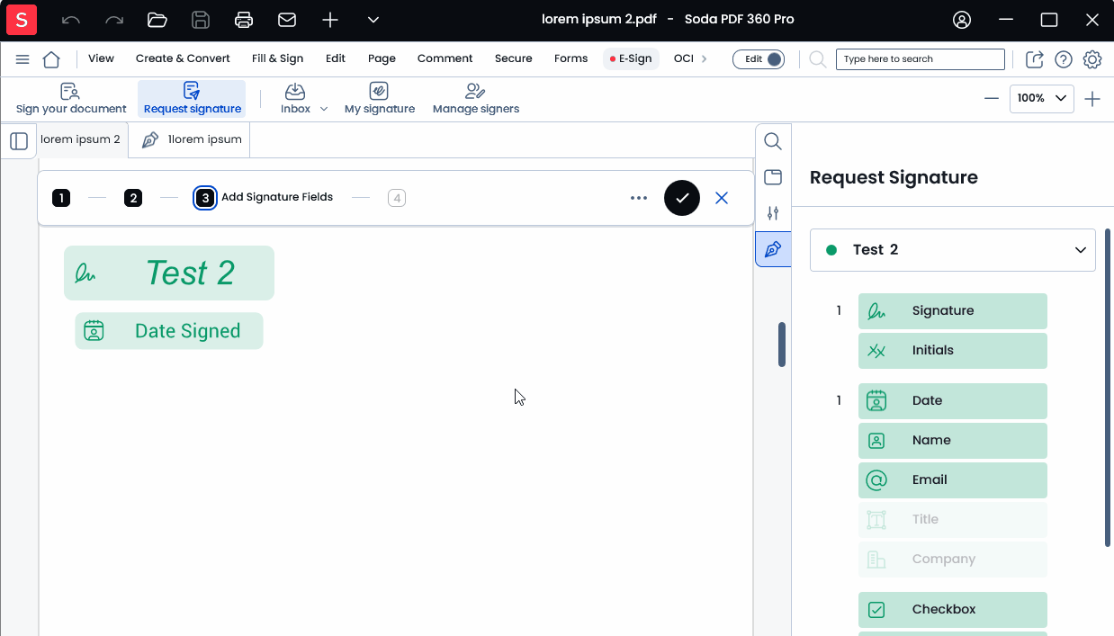Toggle the Edit mode switch
The image size is (1114, 636).
pyautogui.click(x=759, y=59)
